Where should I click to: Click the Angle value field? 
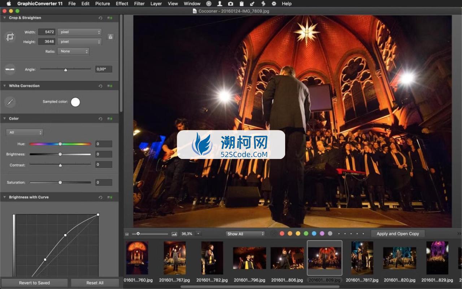[x=104, y=69]
